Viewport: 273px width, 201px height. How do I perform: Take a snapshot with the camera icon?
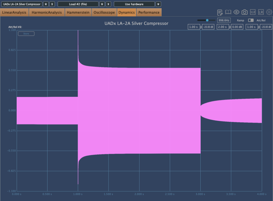coord(244,12)
